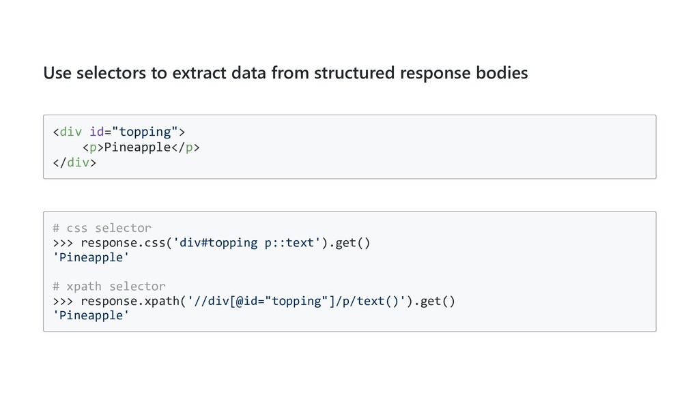
Task: Click the word 'selectors' in the slide title
Action: tap(106, 73)
